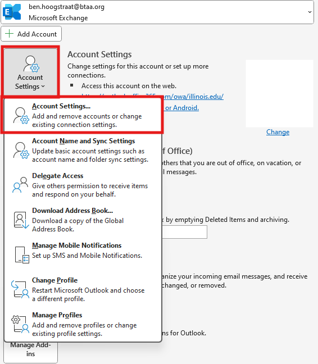This screenshot has width=318, height=364.
Task: Click the green plus icon on Add Account
Action: tap(10, 34)
